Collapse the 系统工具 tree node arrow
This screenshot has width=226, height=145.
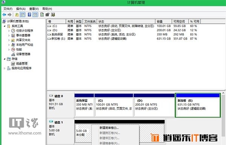[5, 26]
